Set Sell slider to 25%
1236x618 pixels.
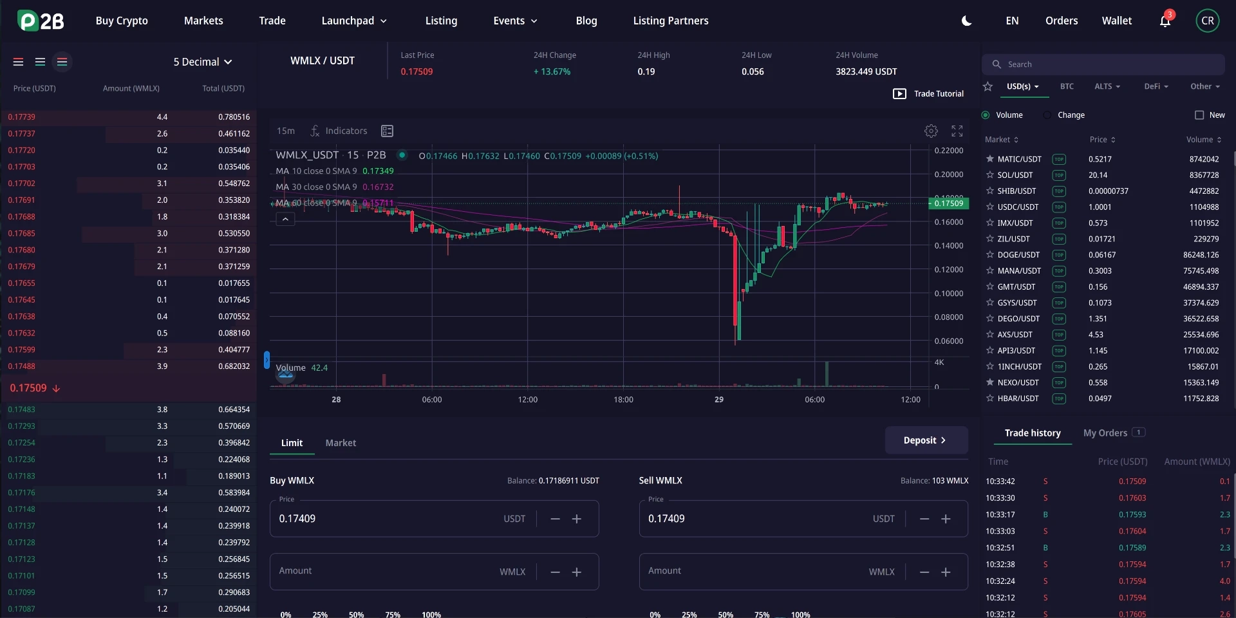[689, 615]
